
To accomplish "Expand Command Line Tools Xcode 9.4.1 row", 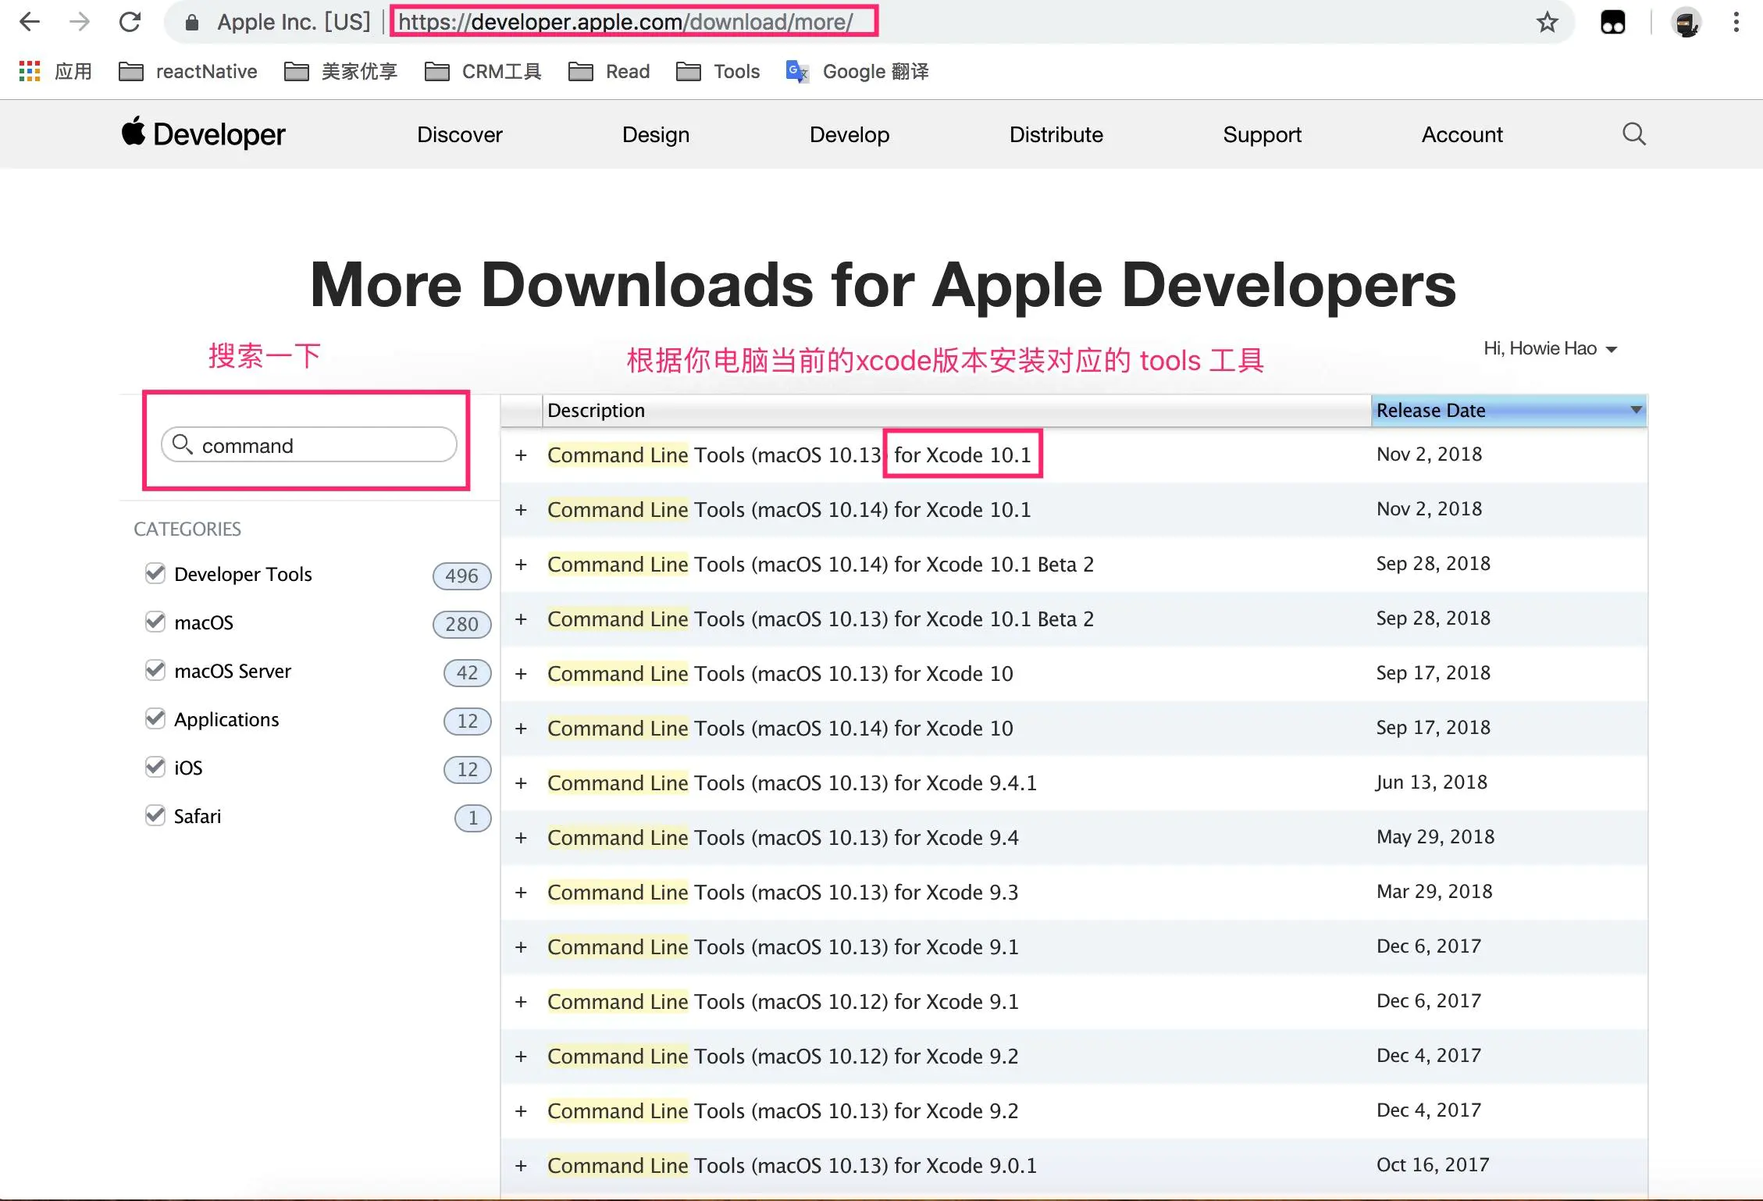I will click(522, 783).
